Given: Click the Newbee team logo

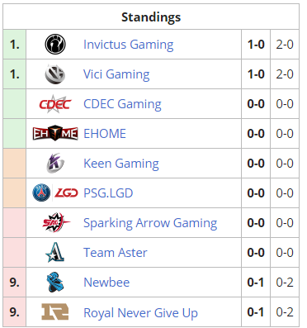Looking at the screenshot, I should (x=55, y=282).
